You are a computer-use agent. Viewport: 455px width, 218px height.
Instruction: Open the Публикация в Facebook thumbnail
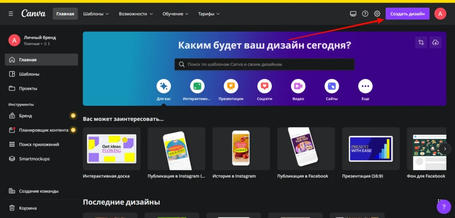[x=306, y=148]
